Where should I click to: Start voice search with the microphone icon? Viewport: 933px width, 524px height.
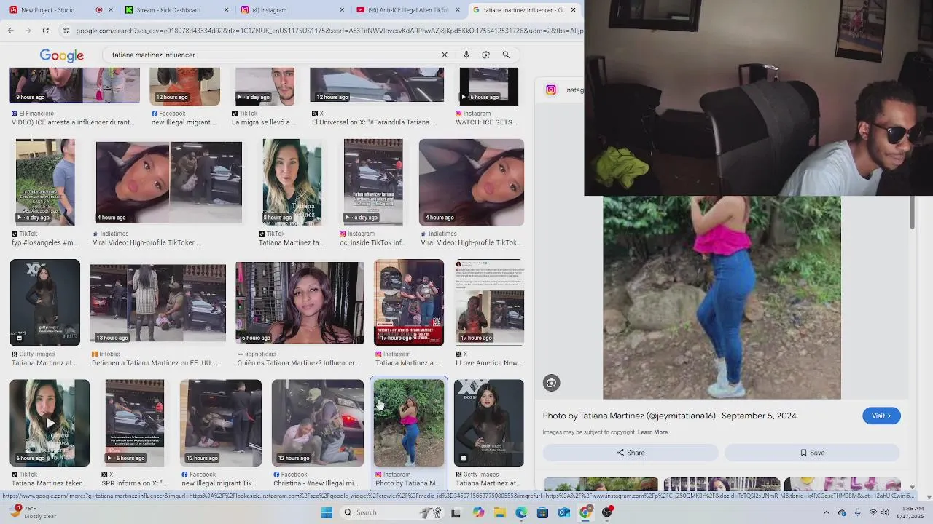click(466, 55)
